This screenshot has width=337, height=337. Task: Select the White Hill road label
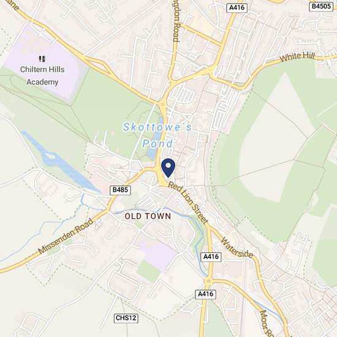tap(297, 57)
